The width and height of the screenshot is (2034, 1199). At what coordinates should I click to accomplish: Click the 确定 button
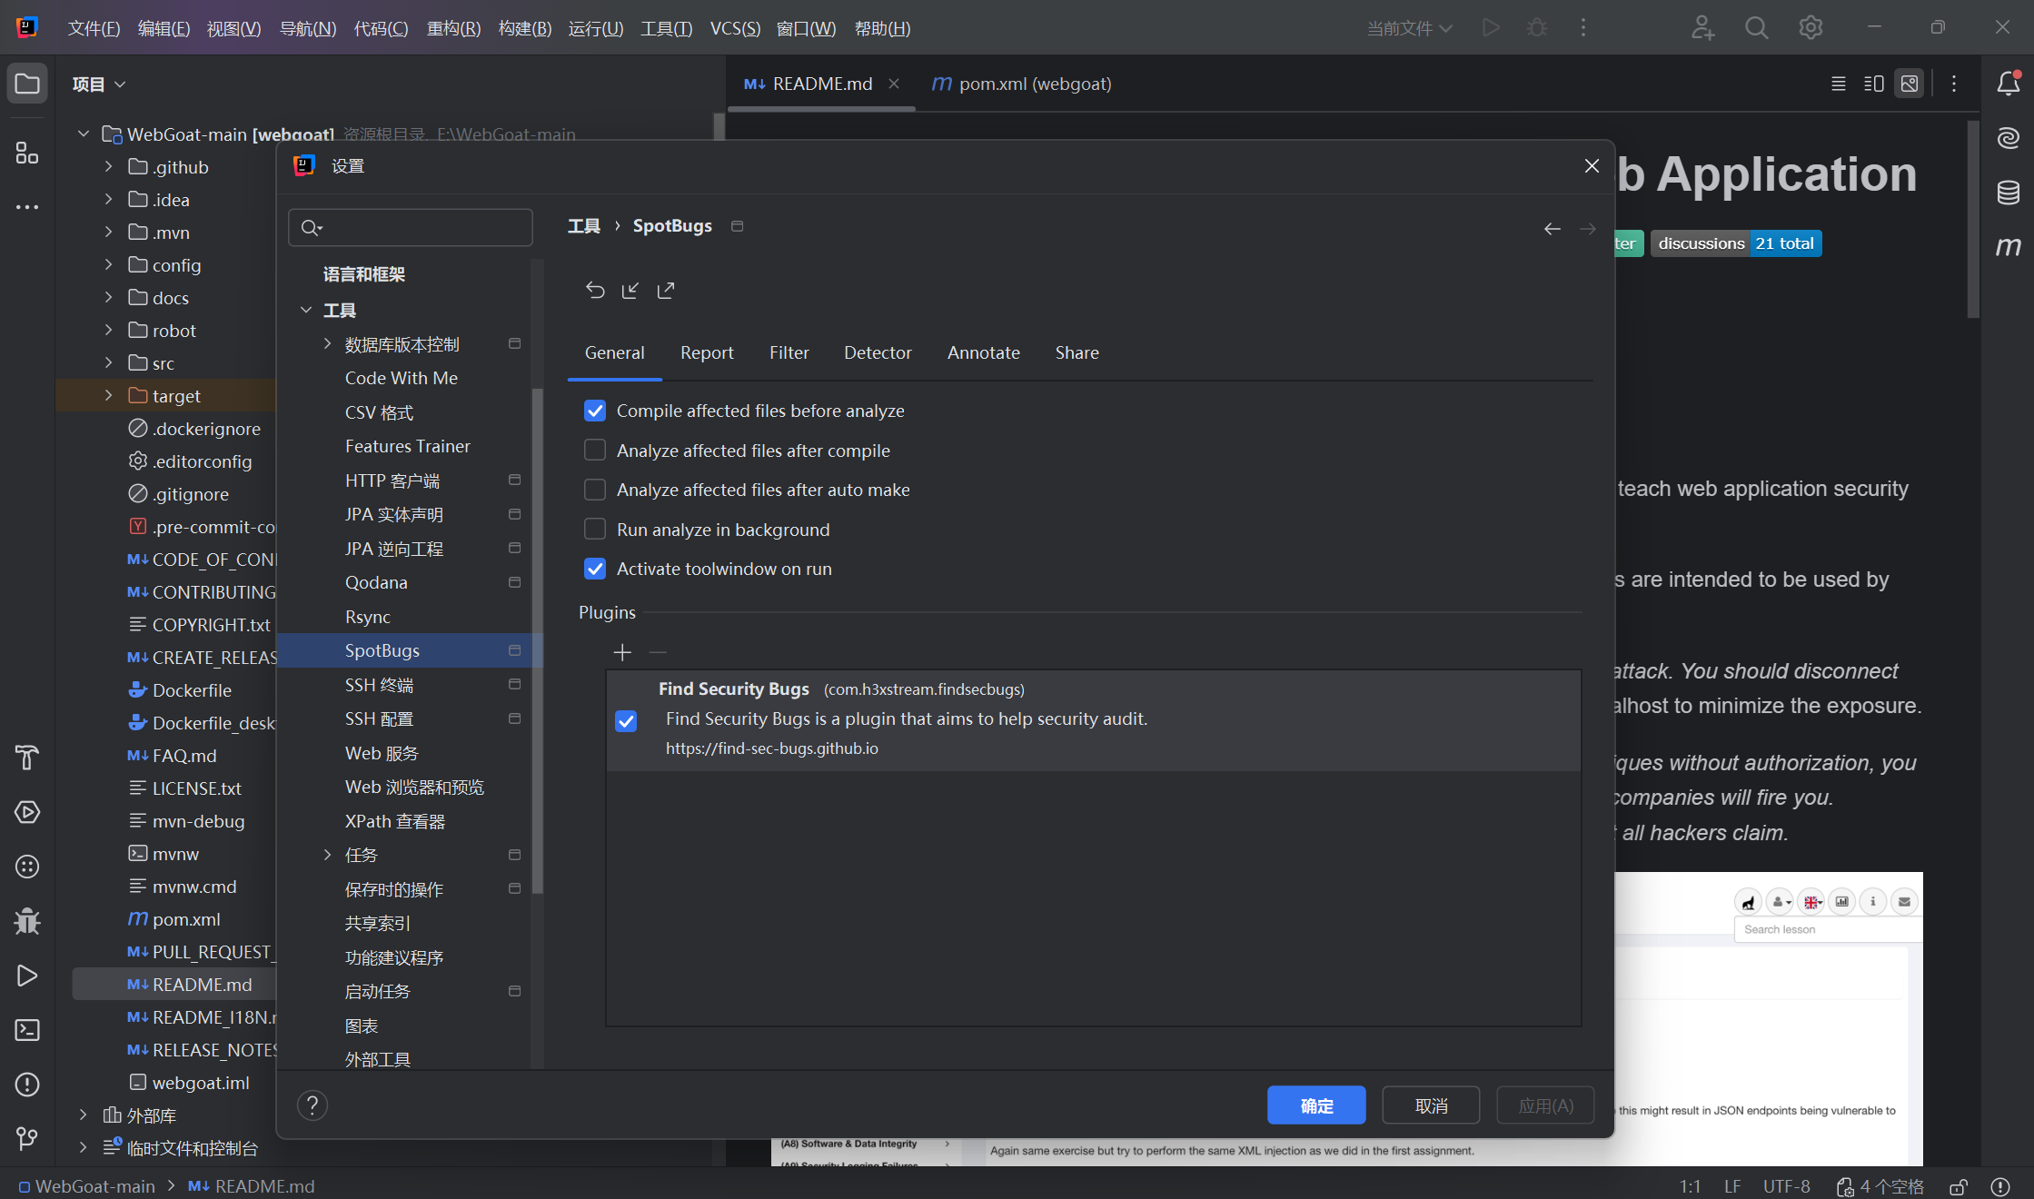(1316, 1105)
